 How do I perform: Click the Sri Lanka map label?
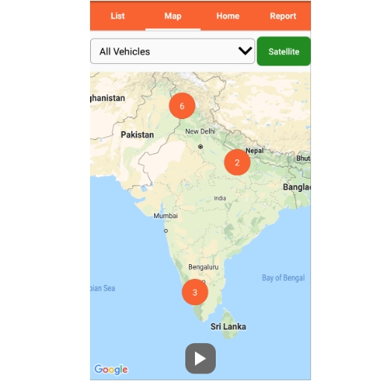tap(228, 327)
